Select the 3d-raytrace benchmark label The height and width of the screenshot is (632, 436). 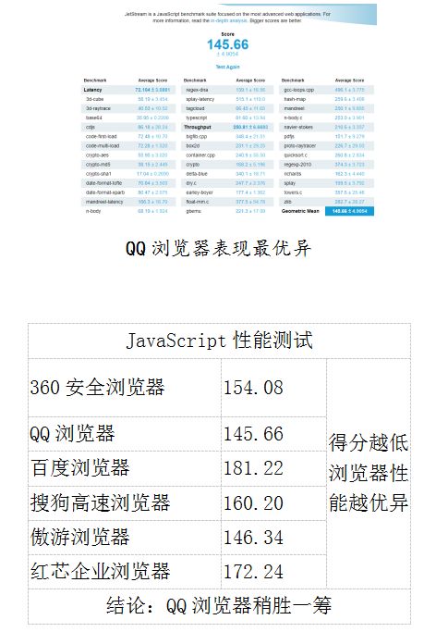click(98, 108)
